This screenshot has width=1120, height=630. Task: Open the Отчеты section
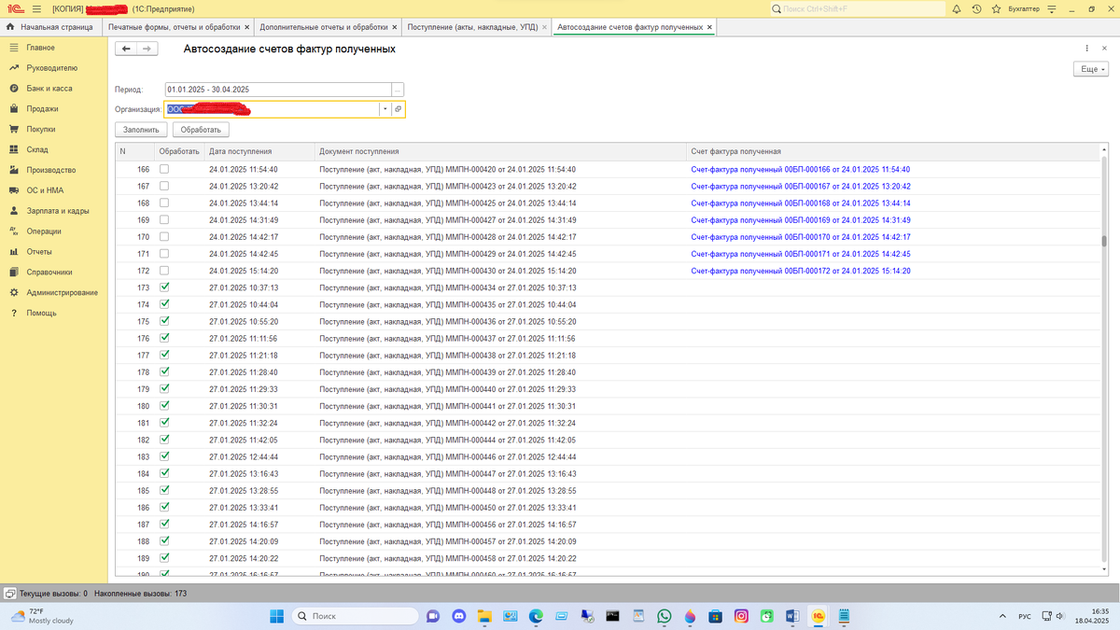39,252
